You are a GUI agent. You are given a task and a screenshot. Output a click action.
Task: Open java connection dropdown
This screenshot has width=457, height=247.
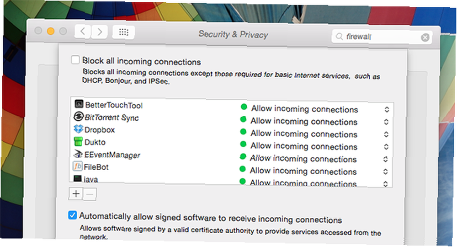point(386,184)
